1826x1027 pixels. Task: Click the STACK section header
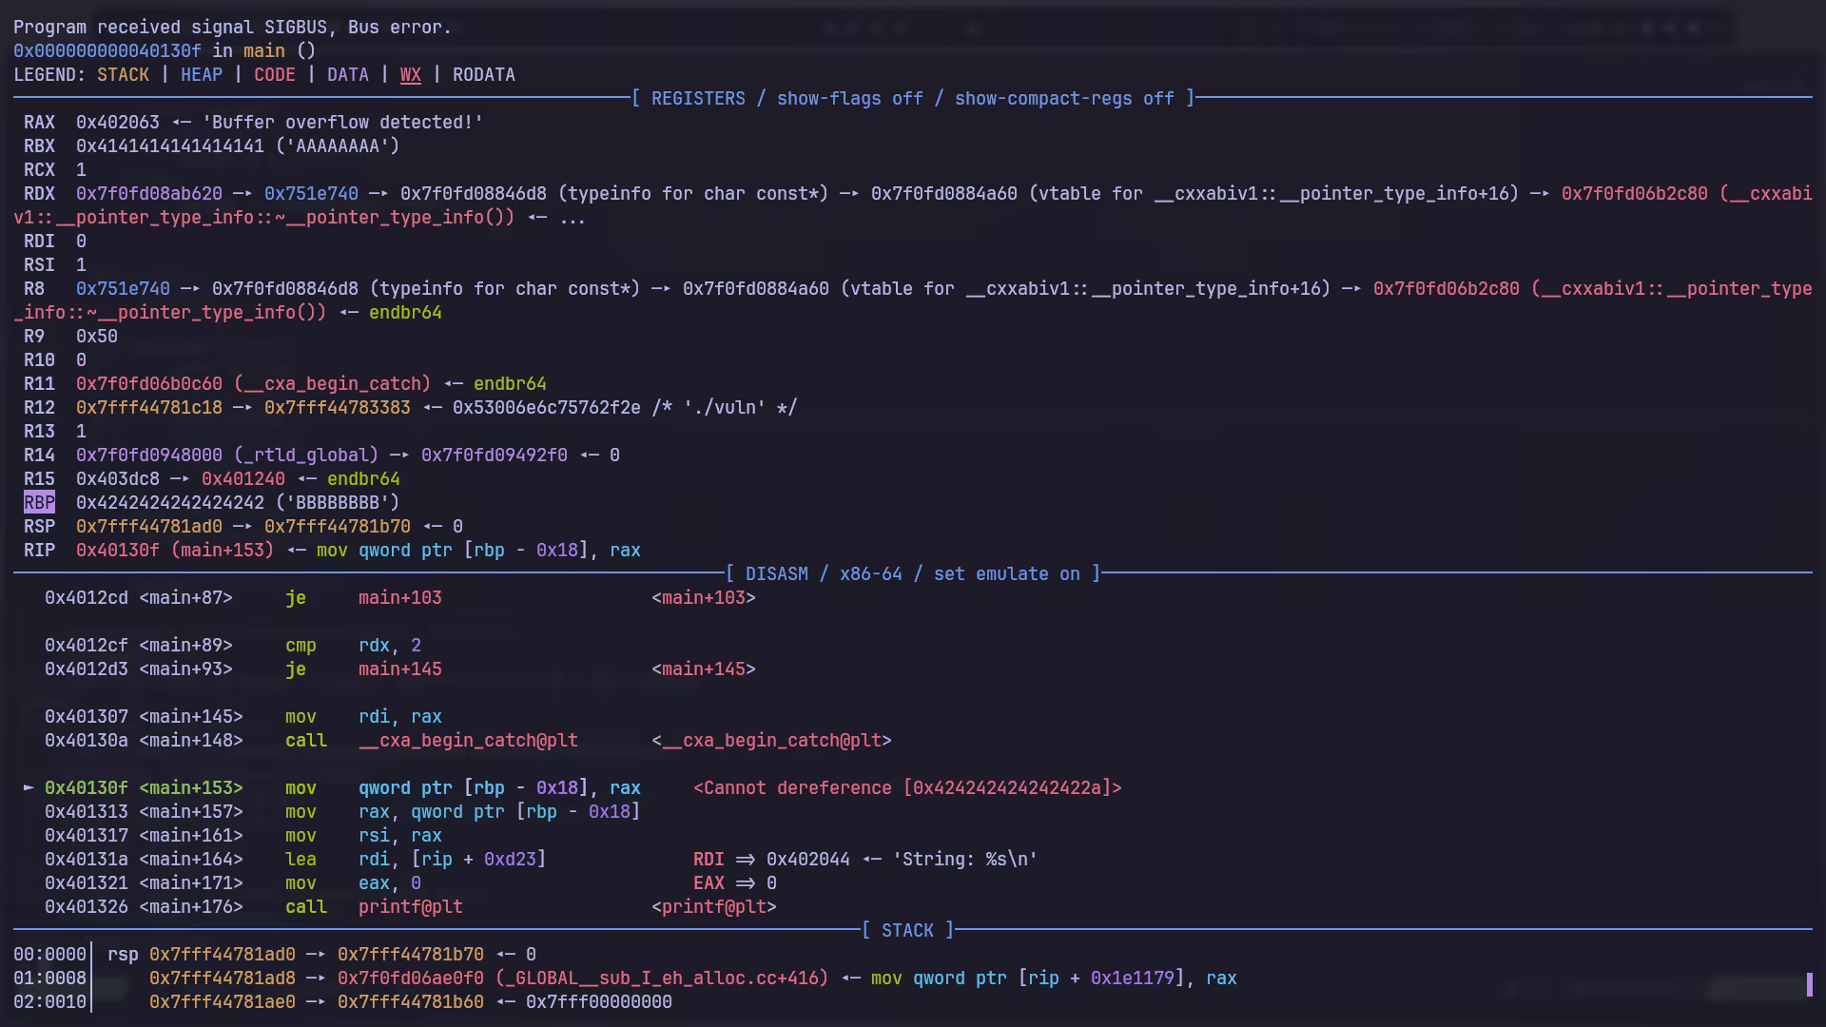pos(907,931)
